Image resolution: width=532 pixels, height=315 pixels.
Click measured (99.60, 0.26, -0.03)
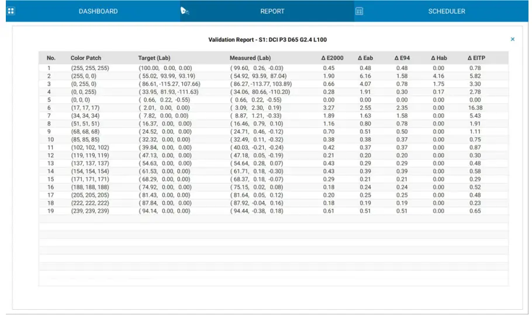click(257, 68)
